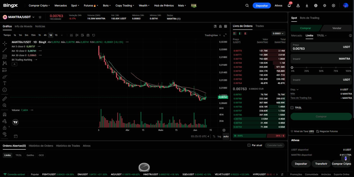Open the 0.00001 price precision dropdown
Image resolution: width=354 pixels, height=177 pixels.
pyautogui.click(x=278, y=33)
